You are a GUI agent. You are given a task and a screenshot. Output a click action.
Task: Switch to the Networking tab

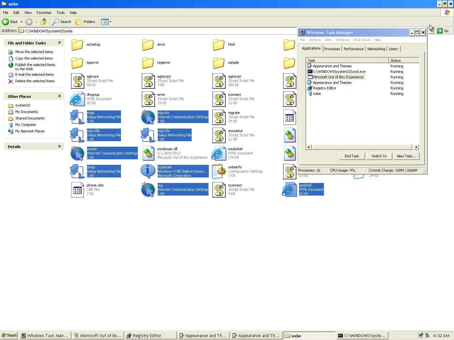(x=376, y=49)
